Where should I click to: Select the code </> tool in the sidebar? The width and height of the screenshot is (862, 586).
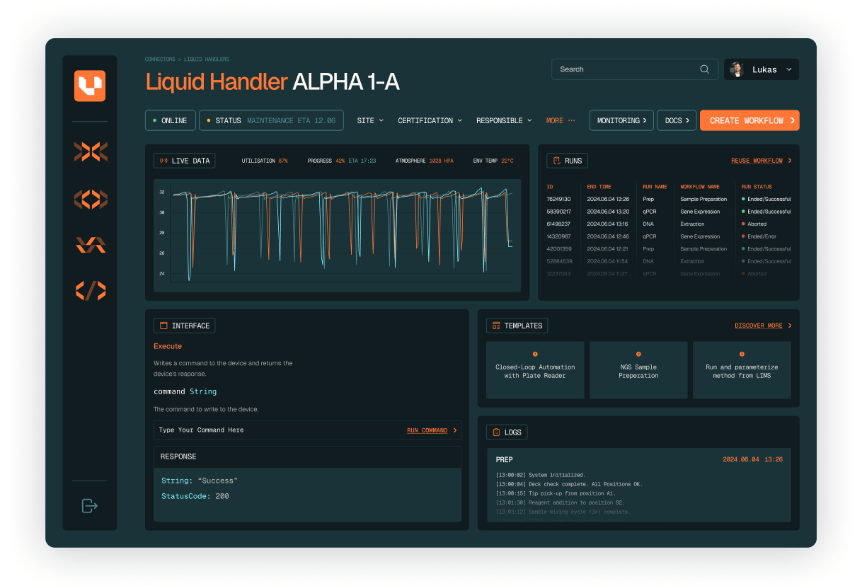pos(91,291)
